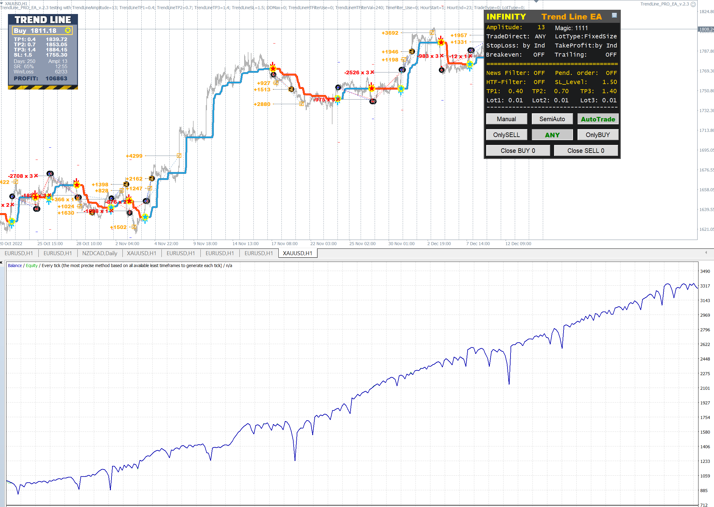Set trade direction to OnlyBUY

[598, 135]
